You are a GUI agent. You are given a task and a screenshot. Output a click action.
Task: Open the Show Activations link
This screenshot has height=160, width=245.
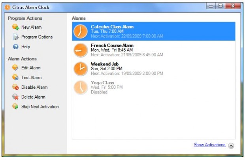(209, 145)
